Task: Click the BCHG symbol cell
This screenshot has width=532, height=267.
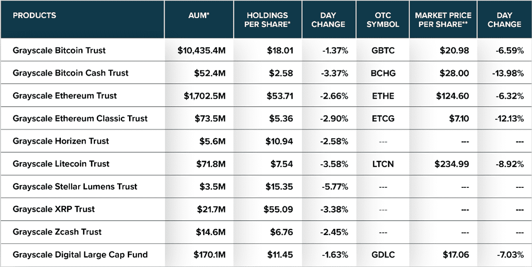Action: tap(382, 73)
